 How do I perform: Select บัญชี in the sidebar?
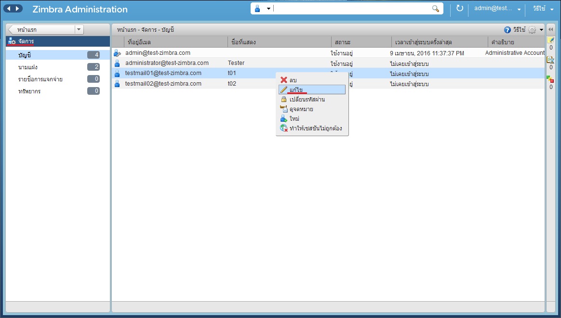tap(58, 55)
